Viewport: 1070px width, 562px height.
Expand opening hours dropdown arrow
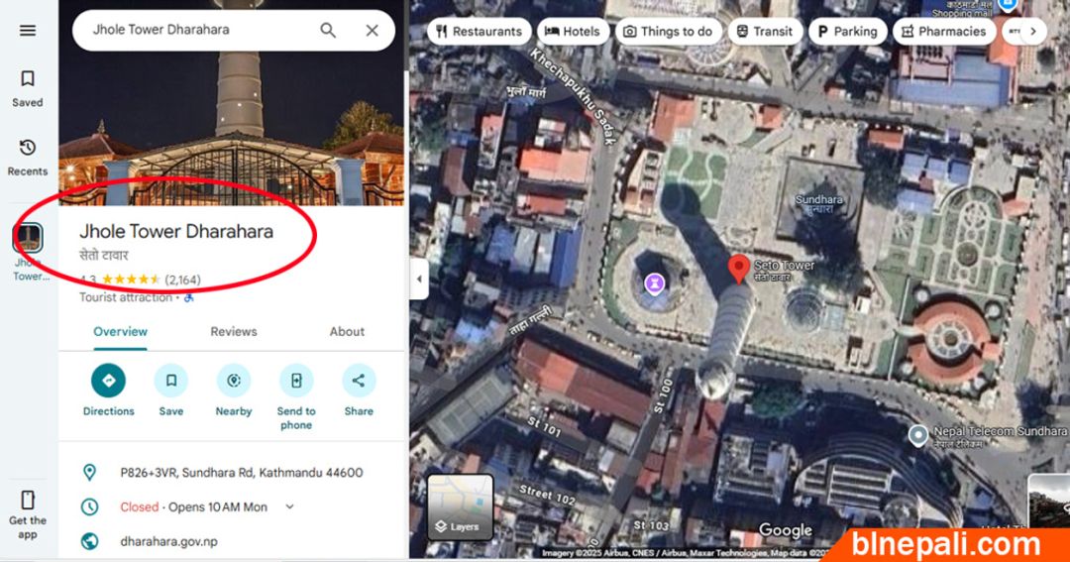(289, 506)
